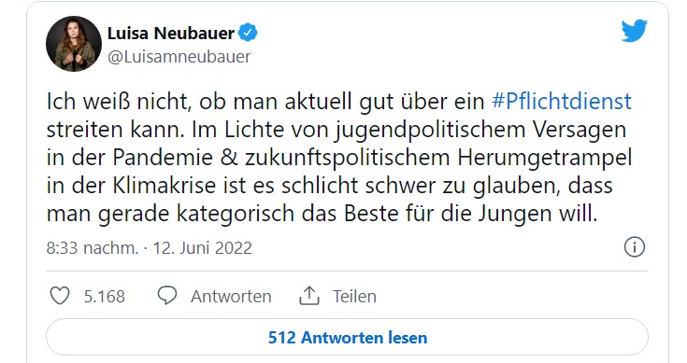Click the 8:33 nachm. timestamp

pyautogui.click(x=92, y=248)
